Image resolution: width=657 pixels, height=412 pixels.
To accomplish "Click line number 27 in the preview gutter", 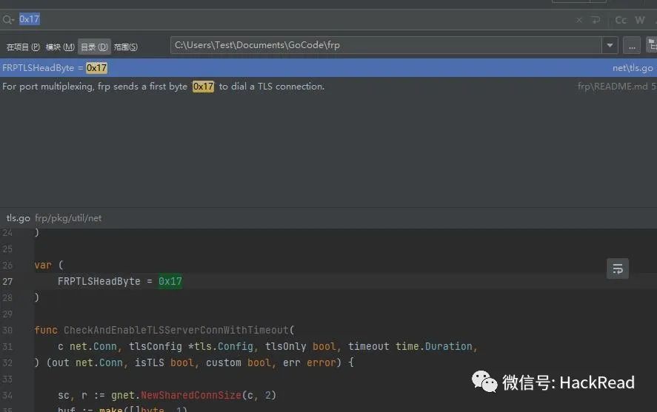I will point(7,282).
